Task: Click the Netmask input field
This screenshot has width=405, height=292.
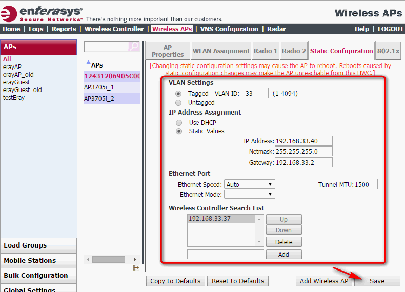Action: coord(303,151)
